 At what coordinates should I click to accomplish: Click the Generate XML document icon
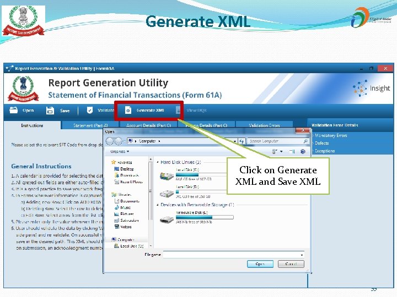point(128,110)
